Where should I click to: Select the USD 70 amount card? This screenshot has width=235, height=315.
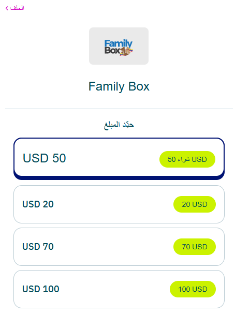(119, 247)
